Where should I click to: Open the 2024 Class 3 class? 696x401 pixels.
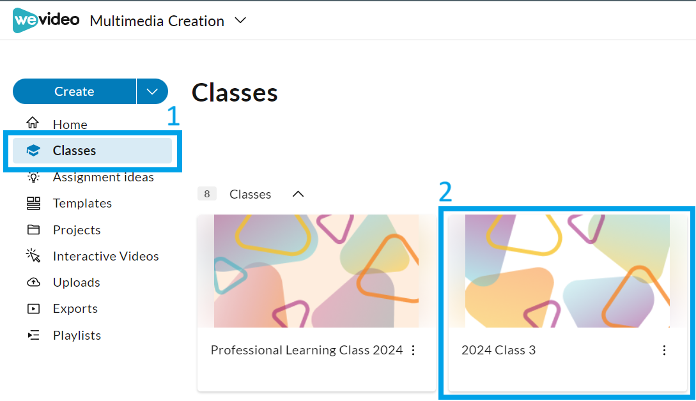498,350
